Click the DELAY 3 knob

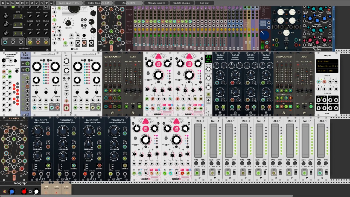[x=46, y=33]
